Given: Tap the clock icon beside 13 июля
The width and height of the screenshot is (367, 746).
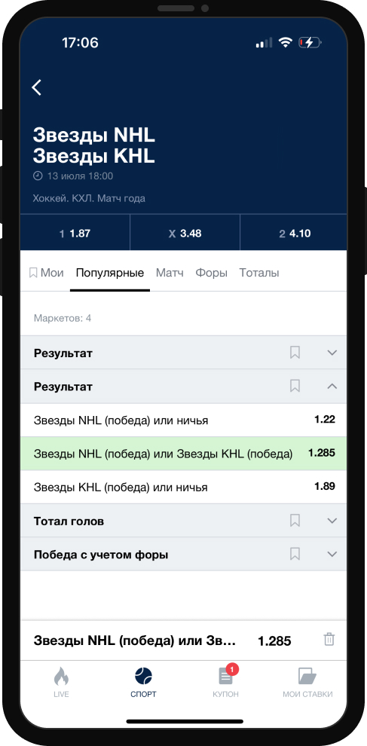Looking at the screenshot, I should (x=38, y=176).
